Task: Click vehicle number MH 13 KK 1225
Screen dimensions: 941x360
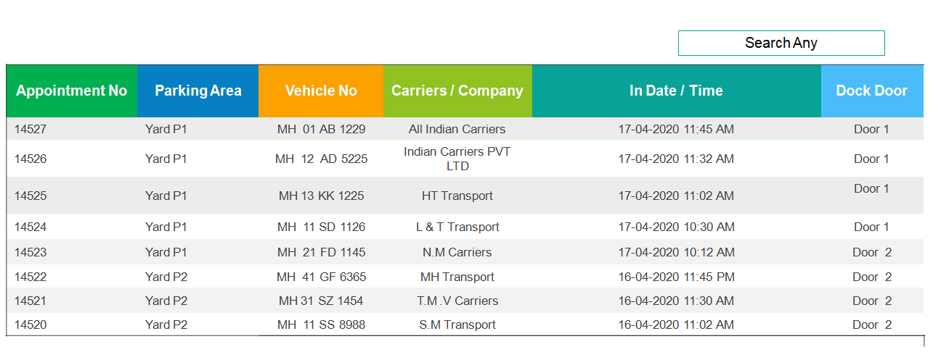Action: (321, 196)
